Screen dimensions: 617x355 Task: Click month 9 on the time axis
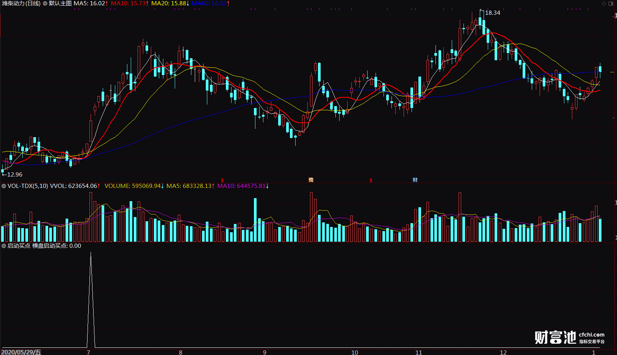point(265,352)
